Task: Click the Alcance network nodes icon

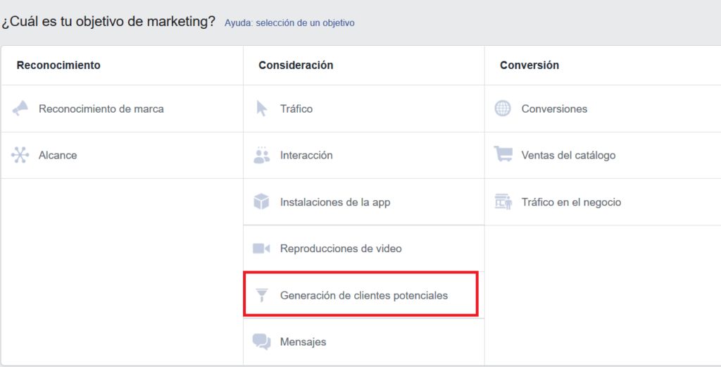Action: (x=20, y=155)
